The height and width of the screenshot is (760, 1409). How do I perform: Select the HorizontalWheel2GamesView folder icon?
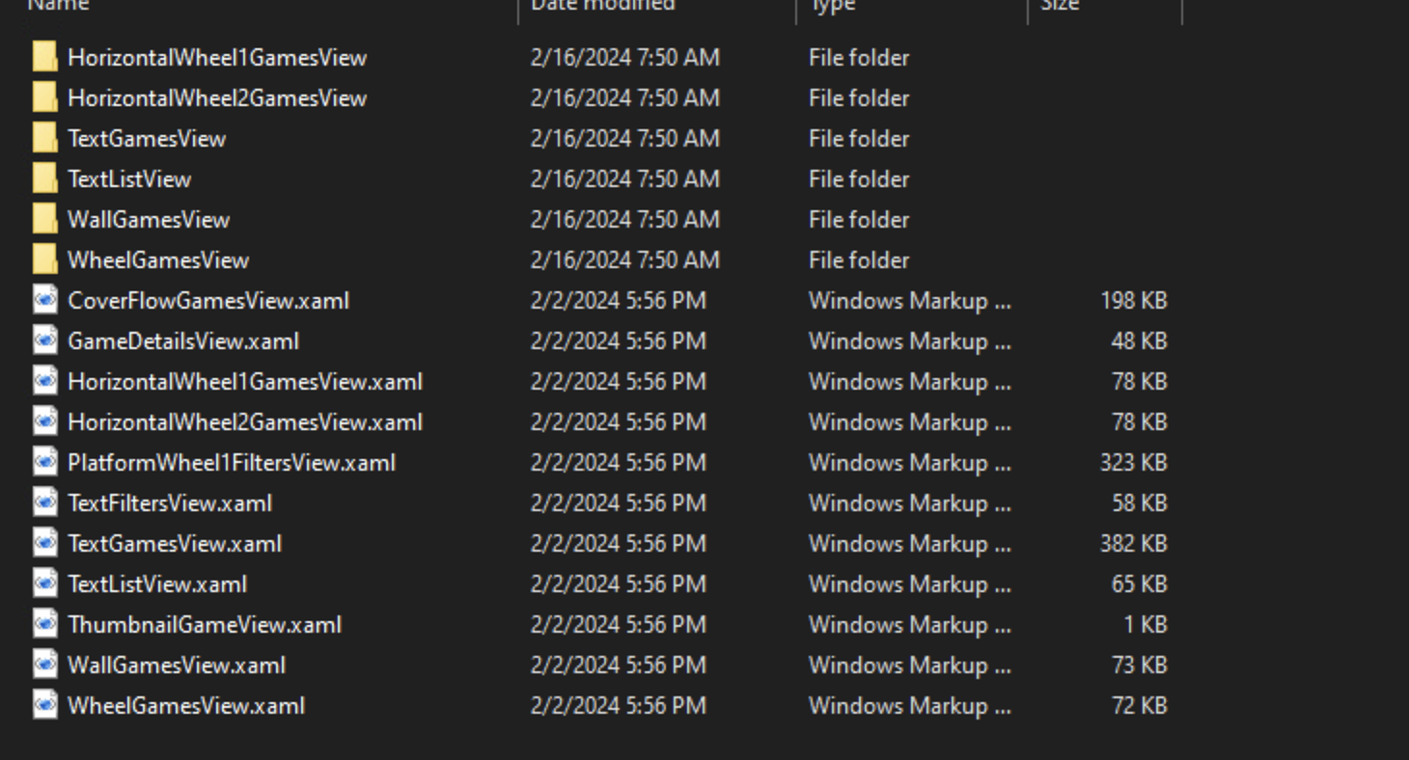coord(44,97)
